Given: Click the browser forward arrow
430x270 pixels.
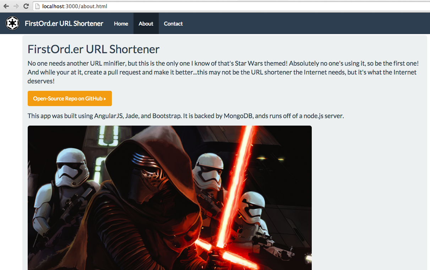Looking at the screenshot, I should 16,6.
